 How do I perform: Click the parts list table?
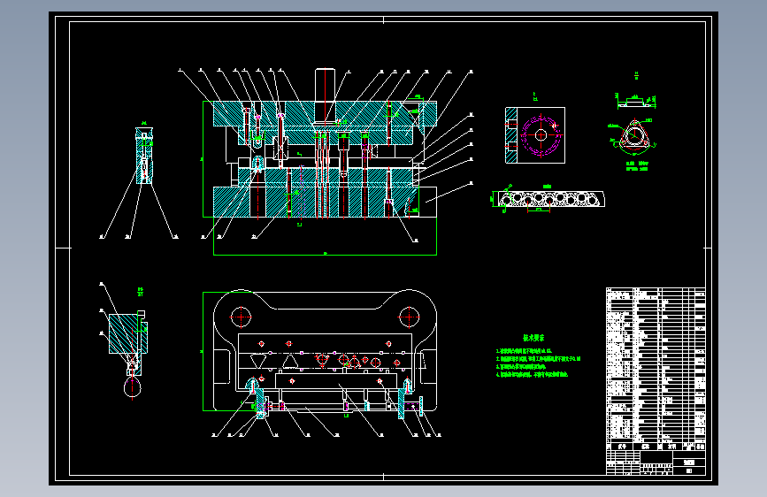(x=656, y=369)
